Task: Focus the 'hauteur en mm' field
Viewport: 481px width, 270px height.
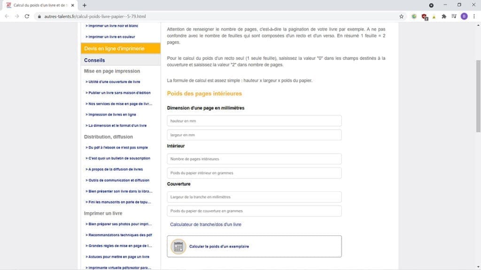Action: click(x=254, y=121)
